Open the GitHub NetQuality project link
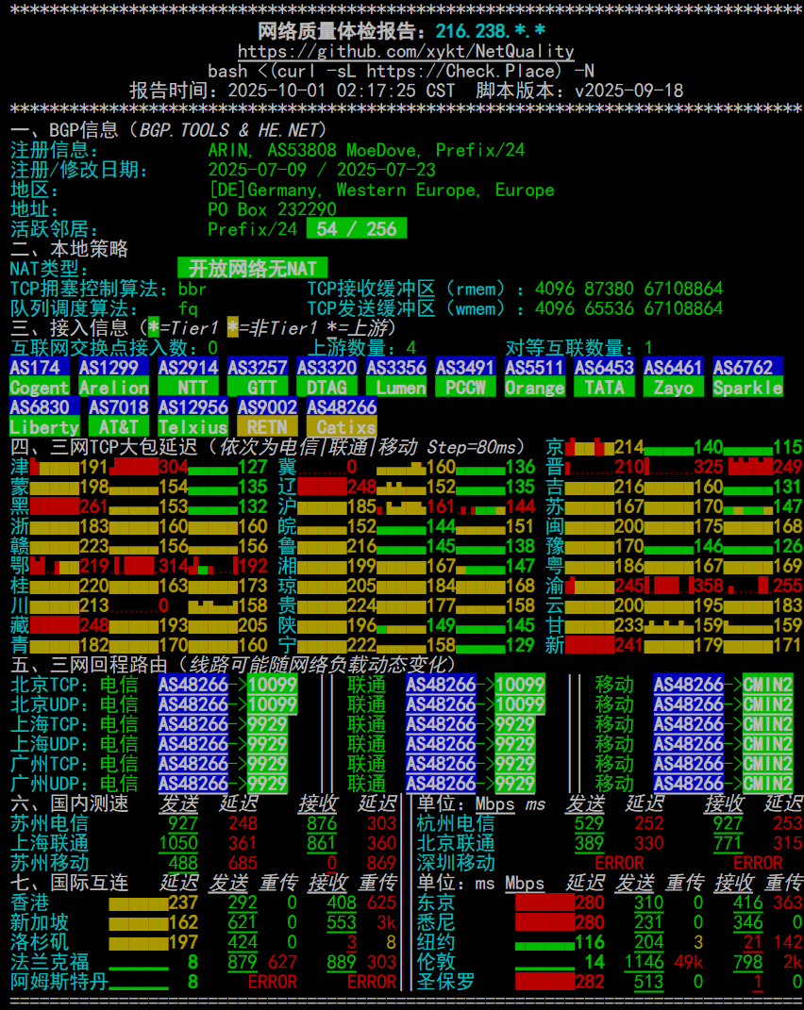The height and width of the screenshot is (1010, 804). click(406, 51)
